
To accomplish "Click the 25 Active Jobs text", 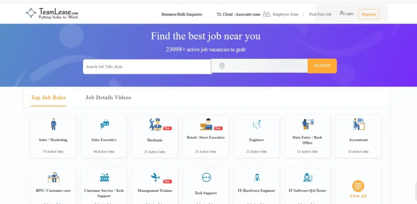I will tap(155, 152).
